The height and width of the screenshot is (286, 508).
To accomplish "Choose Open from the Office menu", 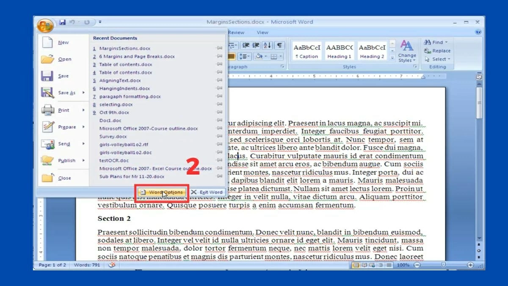I will point(63,59).
